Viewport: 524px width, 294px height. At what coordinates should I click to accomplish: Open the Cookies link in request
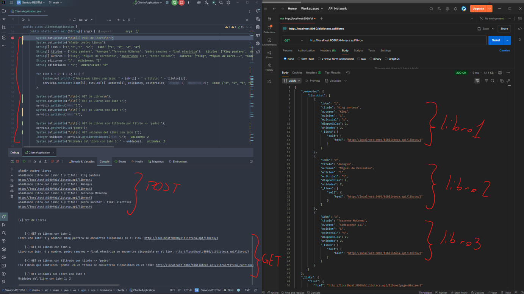(x=504, y=51)
